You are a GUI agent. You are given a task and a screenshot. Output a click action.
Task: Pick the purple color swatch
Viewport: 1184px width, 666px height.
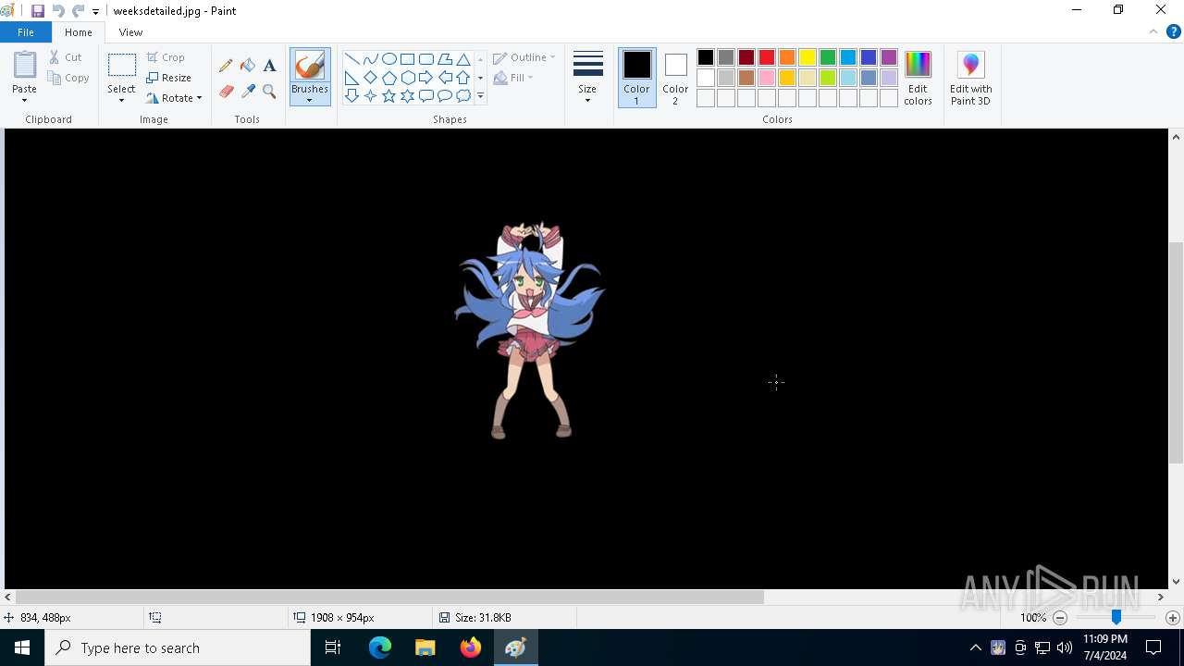coord(889,57)
